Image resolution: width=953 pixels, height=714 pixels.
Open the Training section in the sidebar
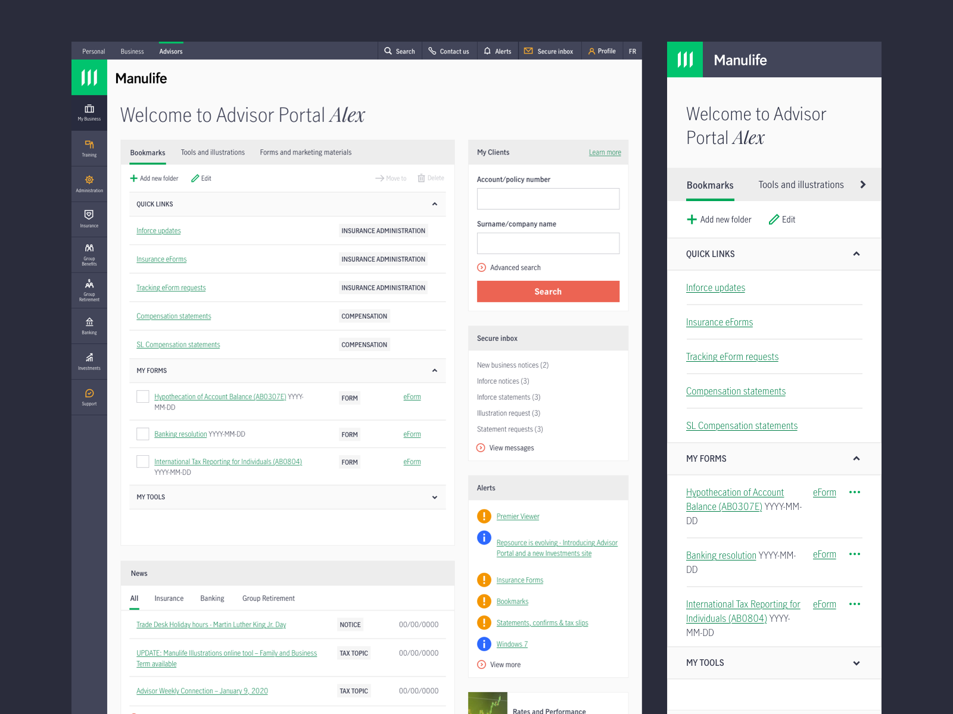(x=89, y=148)
